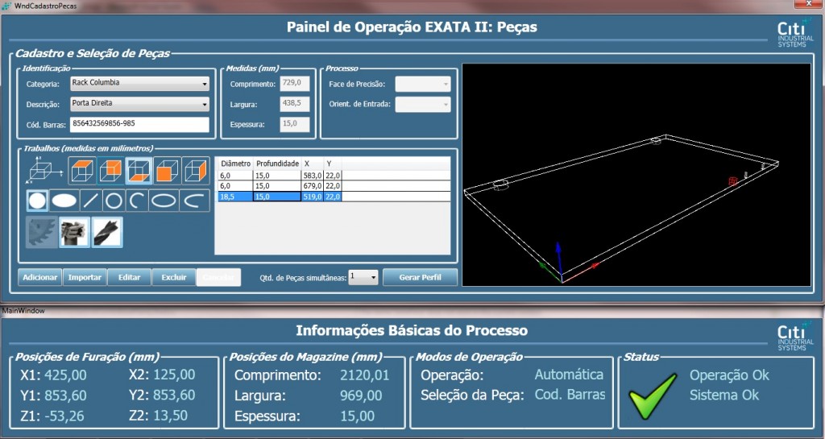Choose the ellipse outline shape
The height and width of the screenshot is (439, 825).
(x=164, y=201)
